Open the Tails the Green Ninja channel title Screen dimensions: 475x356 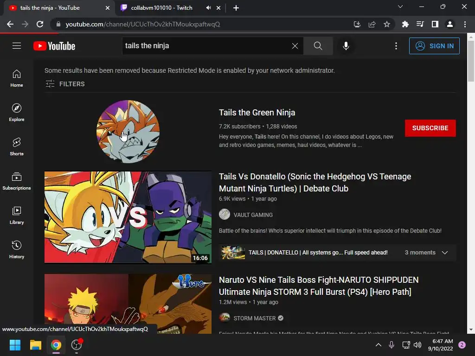coord(257,113)
